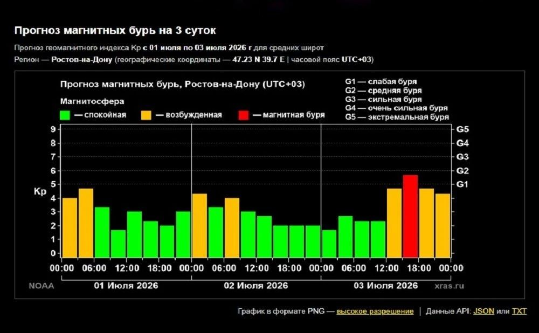Click the Магнитосфера legend heading
The width and height of the screenshot is (539, 333).
(92, 101)
